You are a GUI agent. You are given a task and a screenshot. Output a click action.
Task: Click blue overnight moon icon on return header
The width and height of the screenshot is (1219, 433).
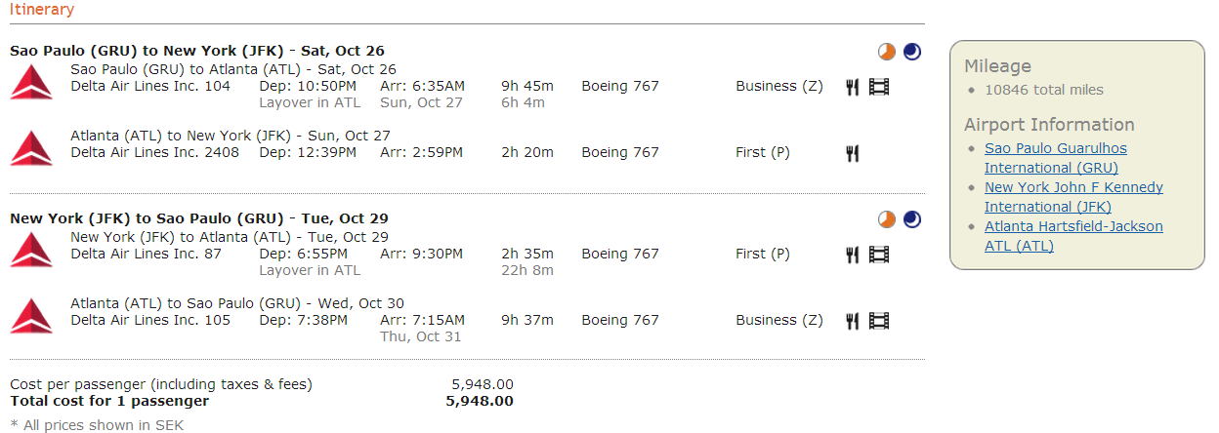911,219
